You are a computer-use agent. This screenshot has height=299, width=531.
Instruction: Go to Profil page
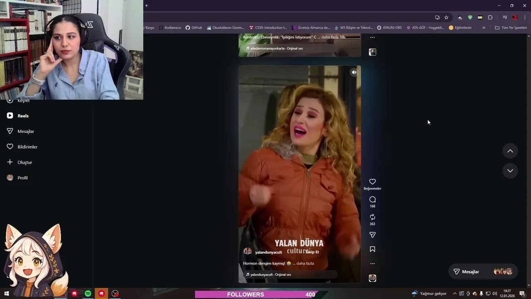click(x=23, y=178)
